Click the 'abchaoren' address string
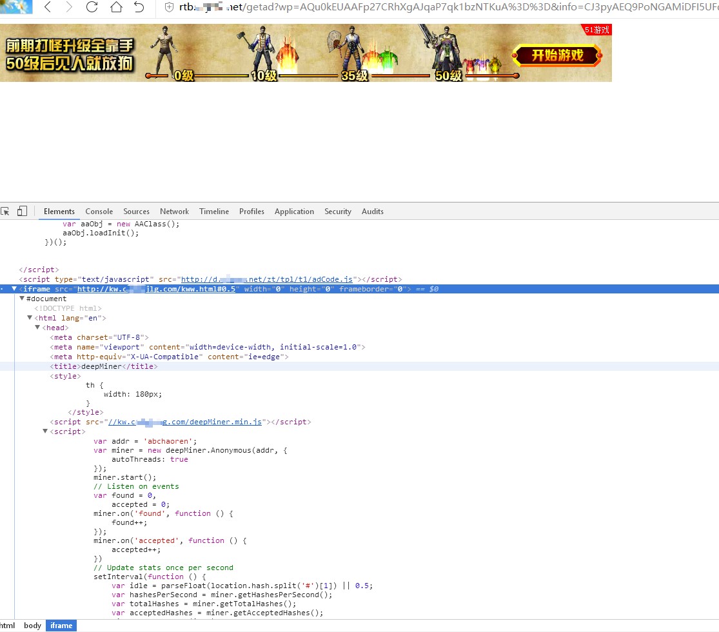Viewport: 719px width, 632px height. pos(168,441)
